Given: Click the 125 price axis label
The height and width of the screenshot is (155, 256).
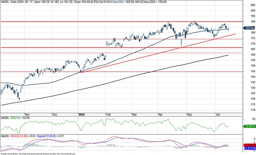Looking at the screenshot, I should pyautogui.click(x=253, y=93).
